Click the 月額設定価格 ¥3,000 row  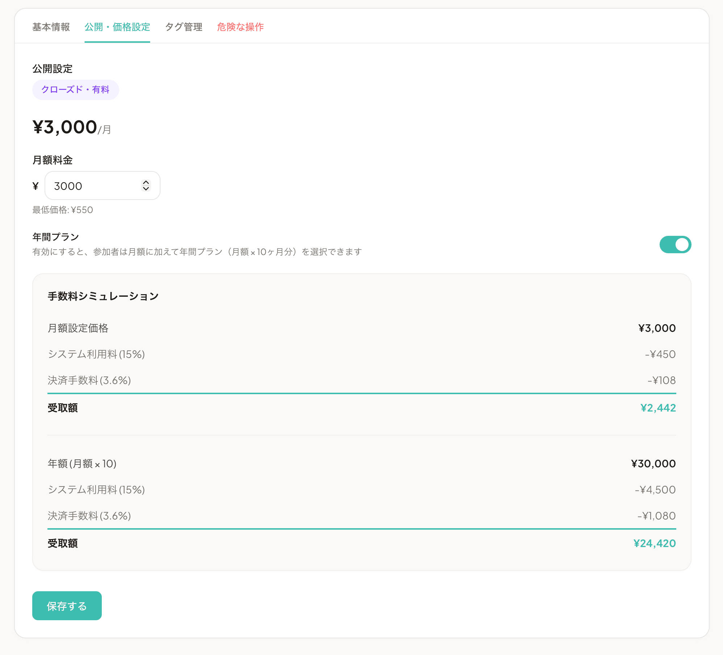[78, 328]
